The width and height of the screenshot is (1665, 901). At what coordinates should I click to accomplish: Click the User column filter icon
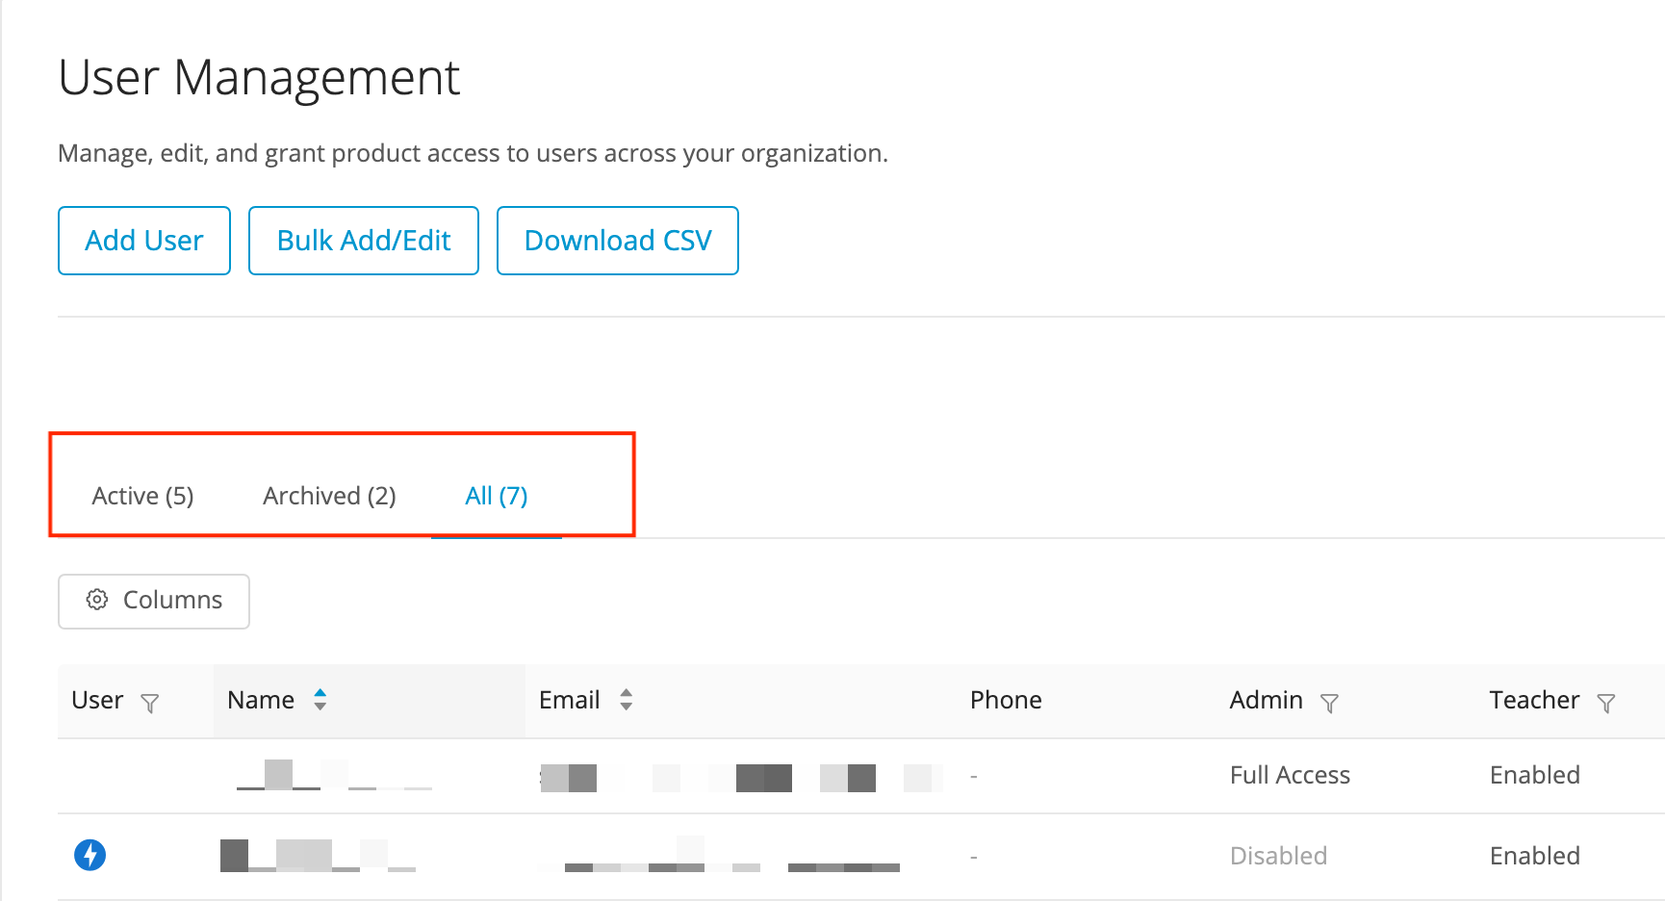(x=150, y=703)
